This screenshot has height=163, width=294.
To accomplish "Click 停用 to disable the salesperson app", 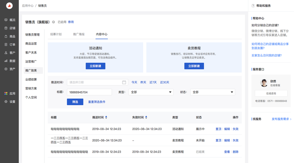I will [70, 22].
